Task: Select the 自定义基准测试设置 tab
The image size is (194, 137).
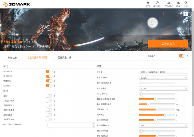Action: (x=37, y=58)
